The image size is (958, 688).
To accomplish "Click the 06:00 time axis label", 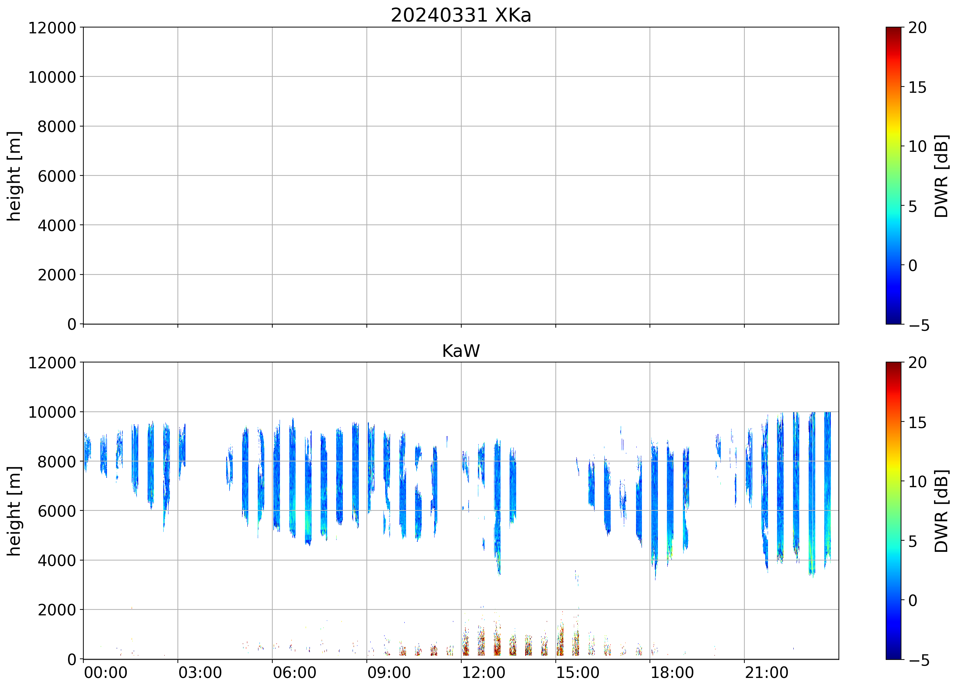I will (x=295, y=673).
